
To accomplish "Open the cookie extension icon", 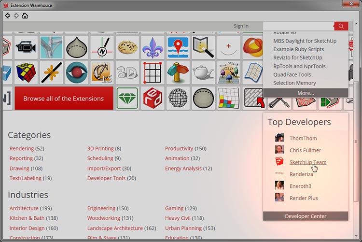I will [127, 47].
